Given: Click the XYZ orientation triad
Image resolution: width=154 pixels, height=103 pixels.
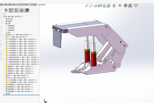Looking at the screenshot, I should 45,100.
